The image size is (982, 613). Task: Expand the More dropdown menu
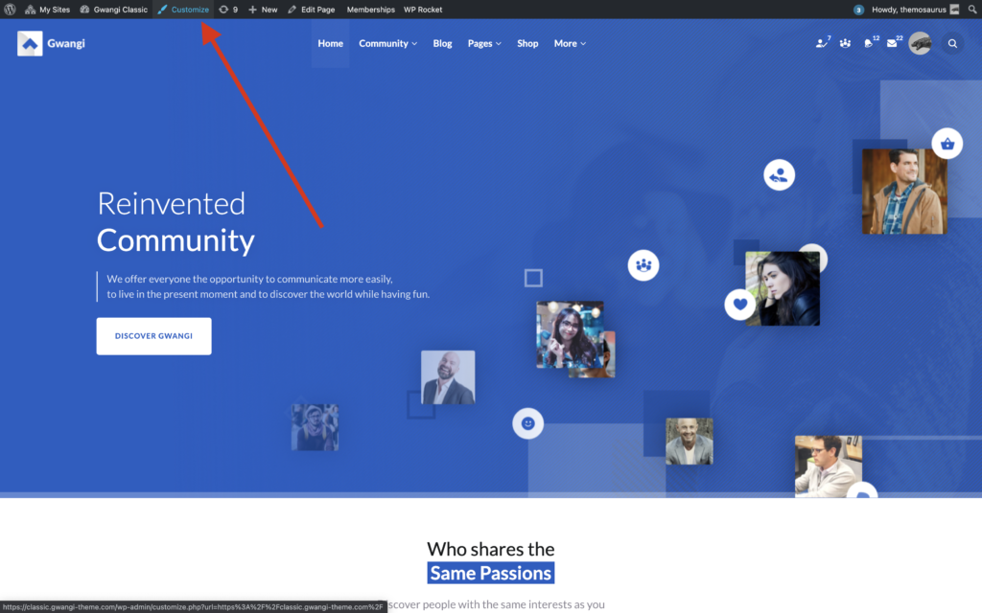click(570, 43)
